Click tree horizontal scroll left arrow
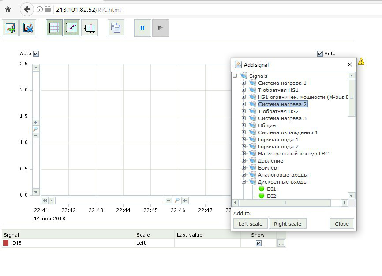This screenshot has height=276, width=382. click(235, 203)
